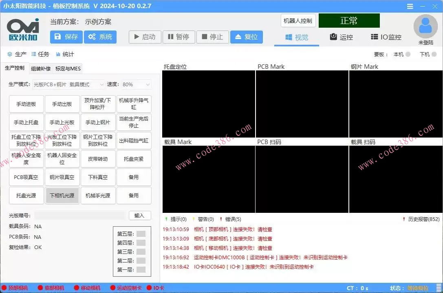Image resolution: width=443 pixels, height=293 pixels.
Task: Click the input (输入) button
Action: tap(140, 216)
